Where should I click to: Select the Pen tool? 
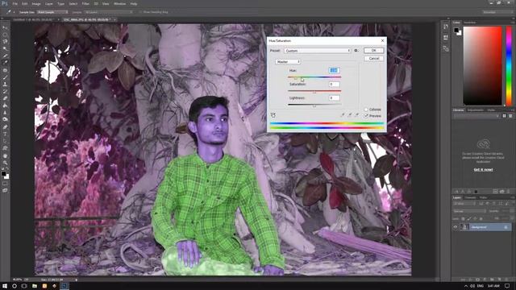[5, 127]
